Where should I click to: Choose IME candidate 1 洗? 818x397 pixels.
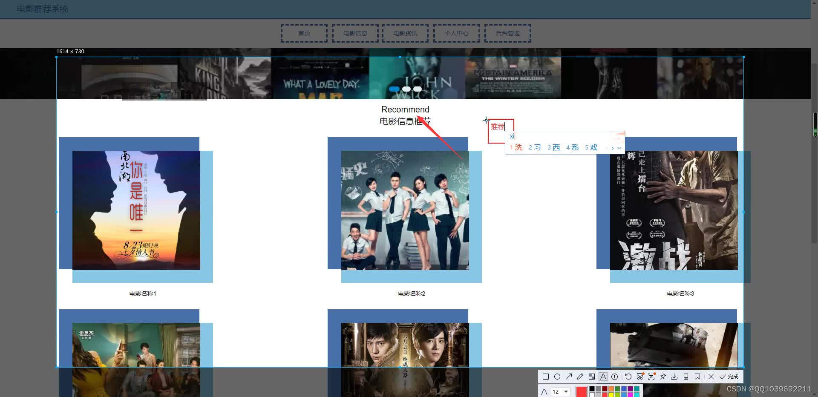click(516, 147)
